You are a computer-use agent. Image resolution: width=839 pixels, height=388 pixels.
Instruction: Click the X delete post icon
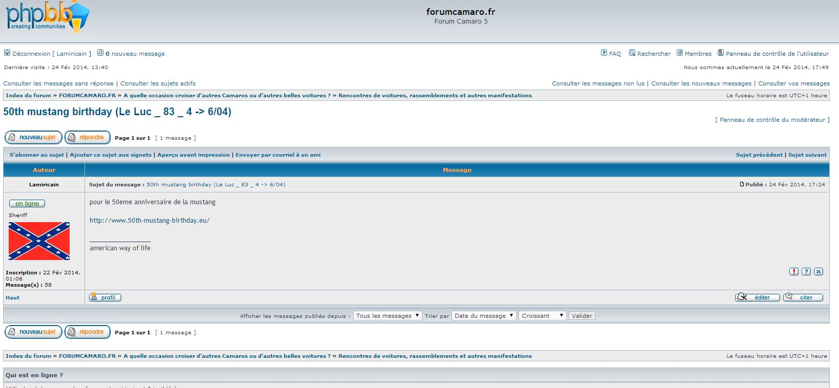coord(819,272)
